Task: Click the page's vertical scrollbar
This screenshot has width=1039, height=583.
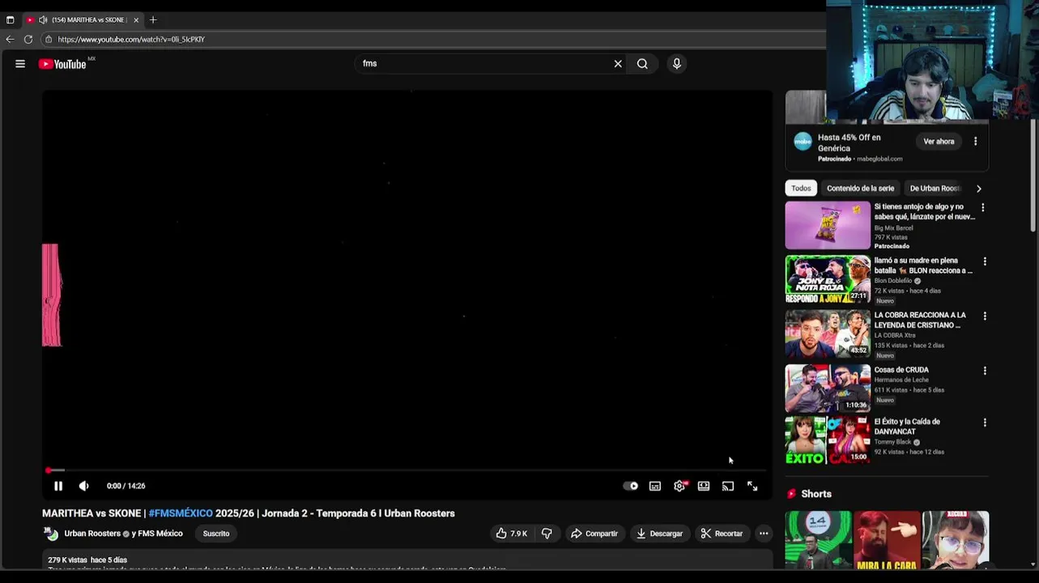Action: pos(1033,174)
